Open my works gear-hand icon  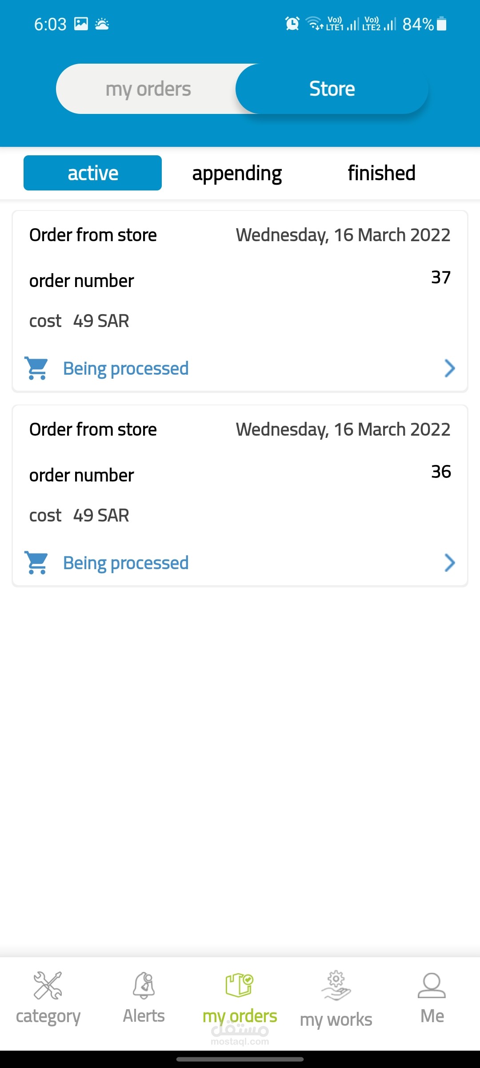click(x=336, y=985)
